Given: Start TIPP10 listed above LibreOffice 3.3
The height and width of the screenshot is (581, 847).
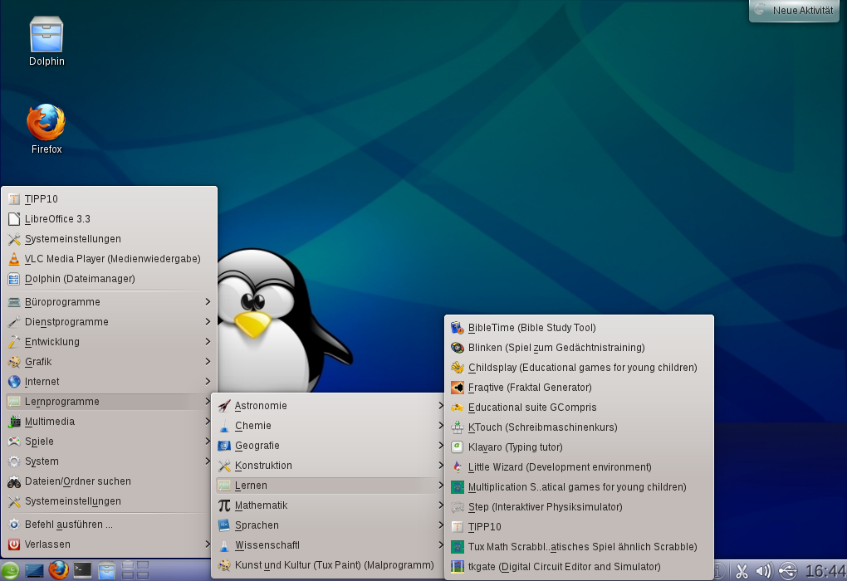Looking at the screenshot, I should point(109,199).
